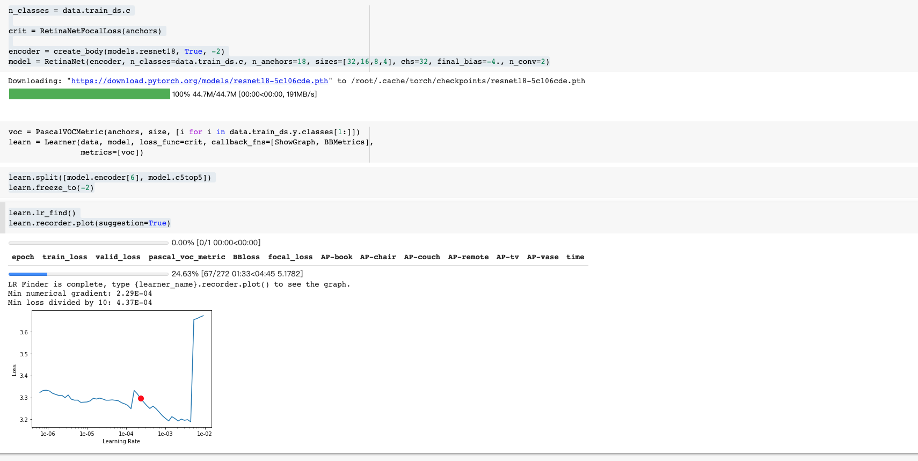Click the crit = RetinaNetFocalLoss(anchors) line
Screen dimensions: 918x461
click(x=85, y=31)
